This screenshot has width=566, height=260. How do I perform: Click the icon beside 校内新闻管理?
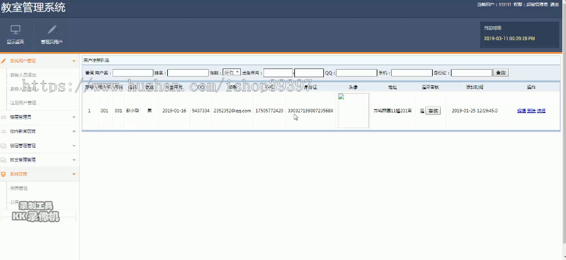(x=4, y=132)
